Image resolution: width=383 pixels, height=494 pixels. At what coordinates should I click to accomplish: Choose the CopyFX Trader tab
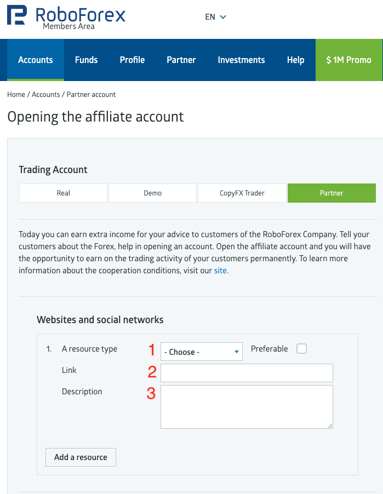click(242, 193)
